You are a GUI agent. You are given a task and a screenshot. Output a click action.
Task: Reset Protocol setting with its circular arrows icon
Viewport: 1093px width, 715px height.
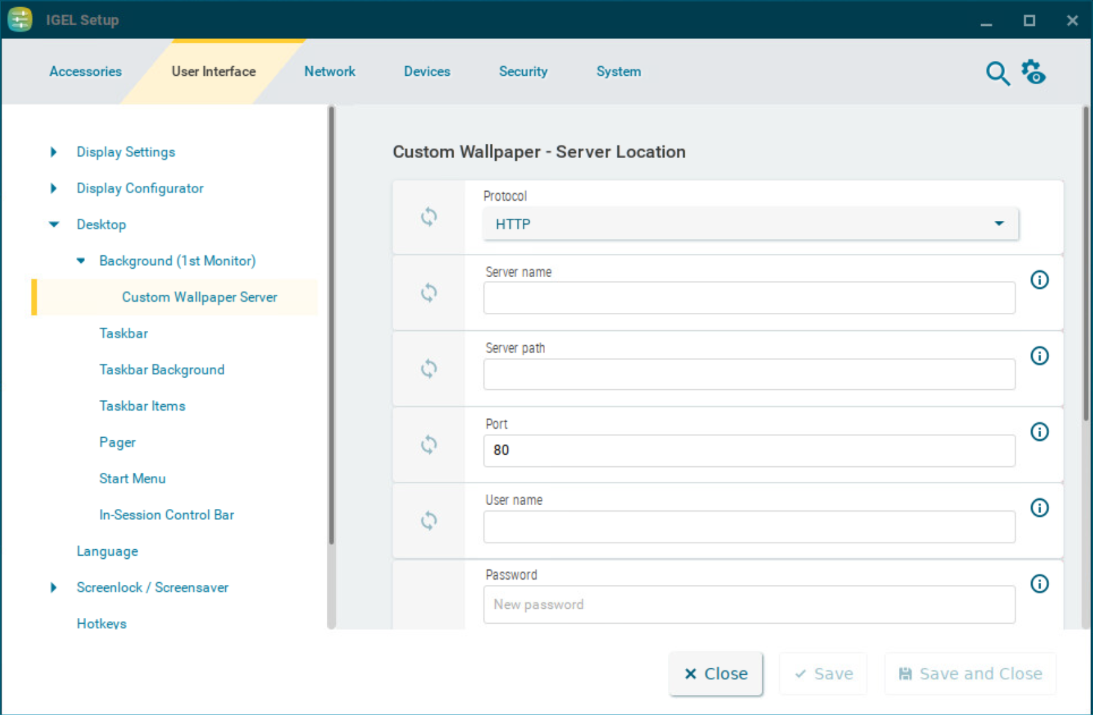428,217
